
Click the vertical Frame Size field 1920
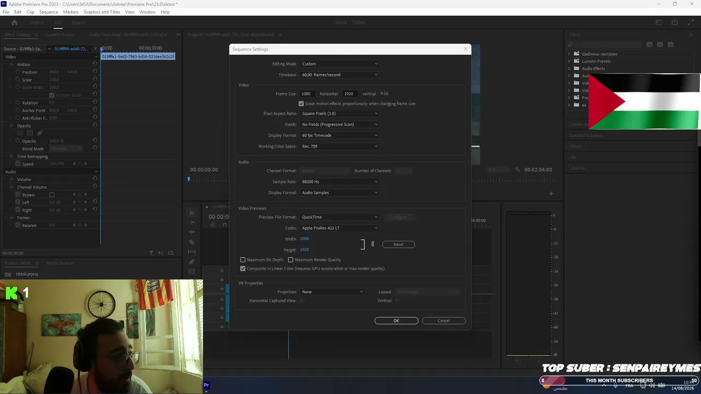click(349, 94)
